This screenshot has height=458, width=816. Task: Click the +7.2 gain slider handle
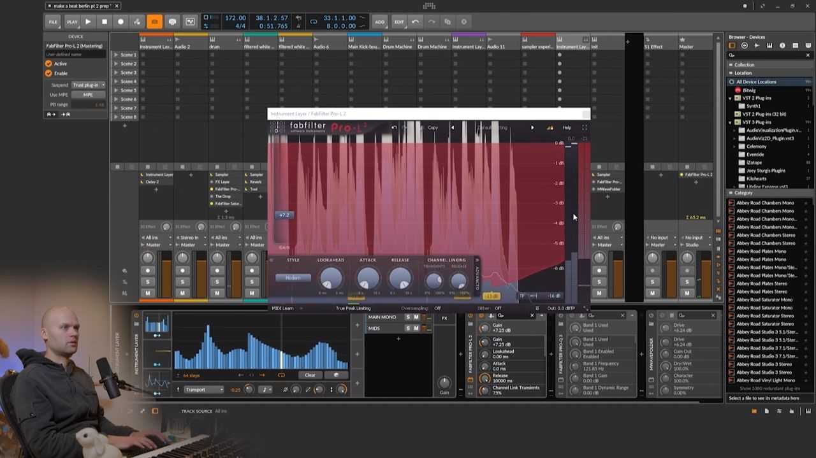tap(284, 215)
